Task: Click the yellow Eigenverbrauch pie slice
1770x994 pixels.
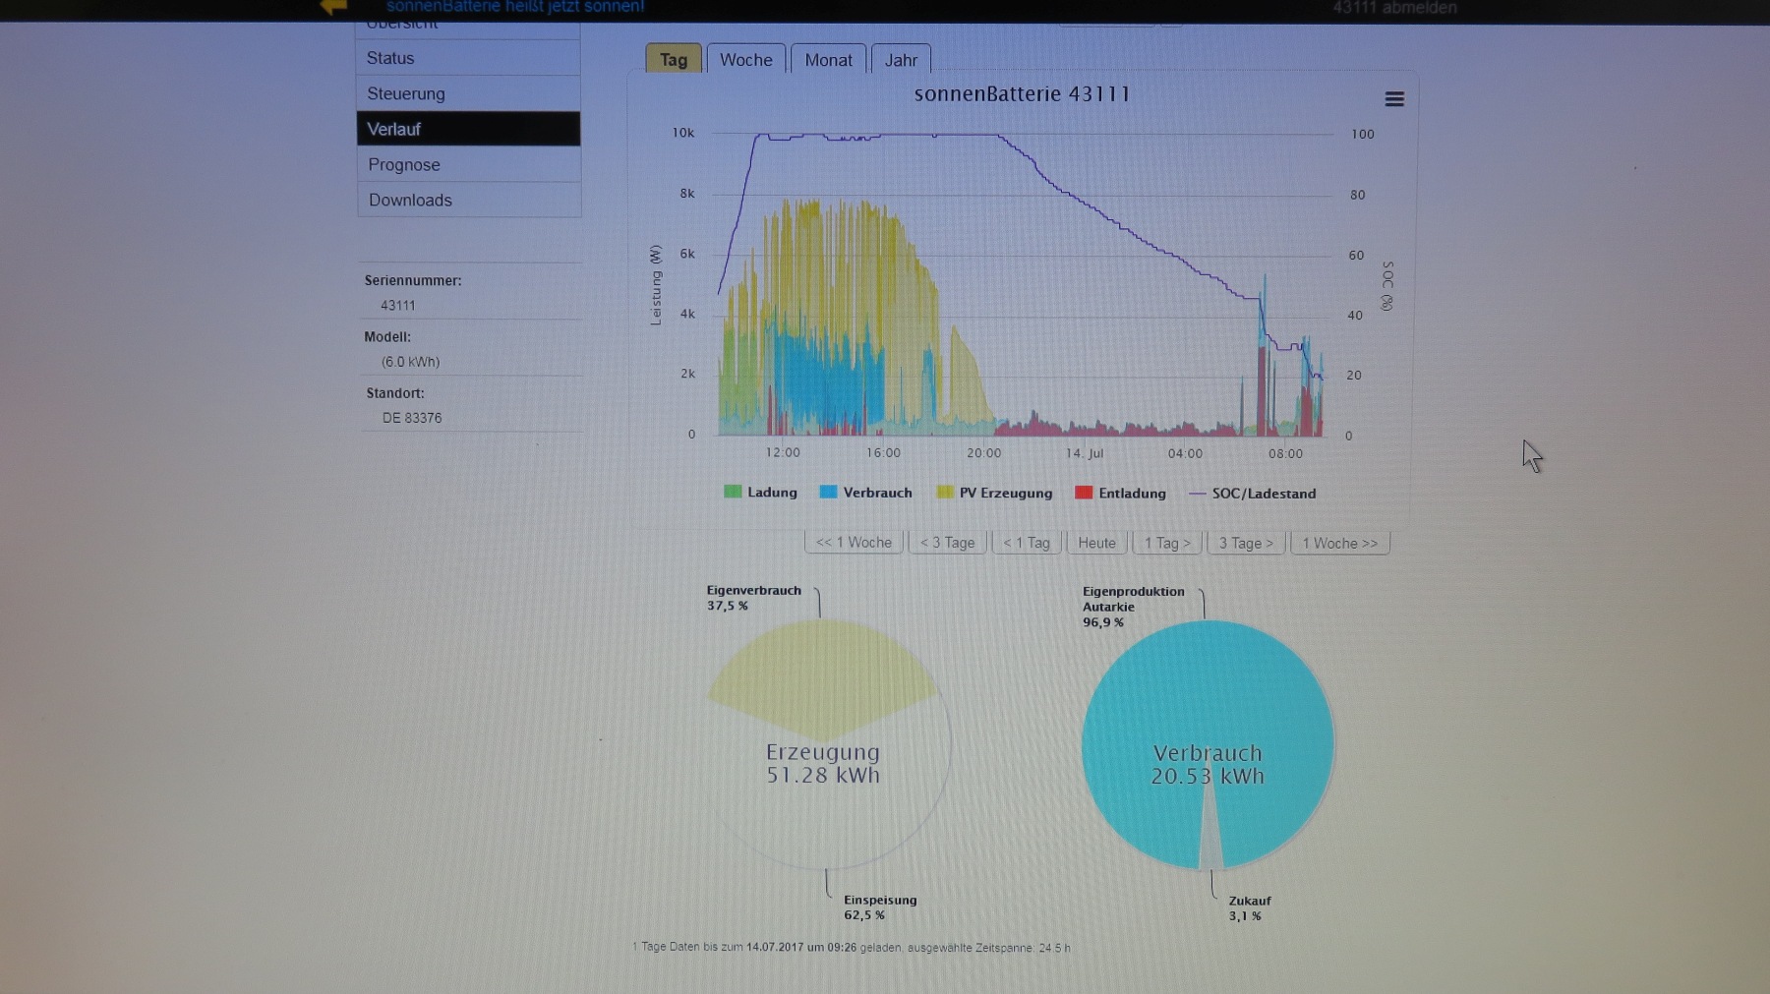Action: (822, 678)
